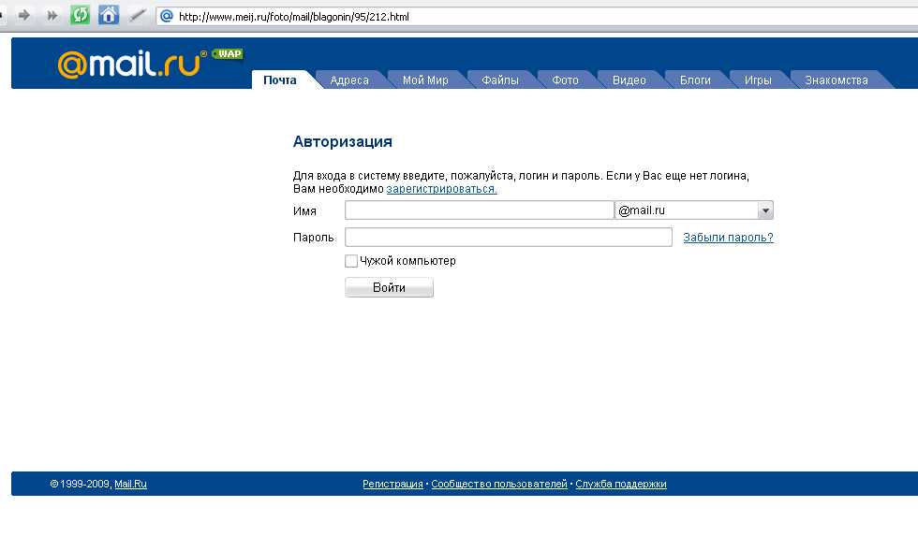Screen dimensions: 918x551
Task: Click the fast-forward double arrow icon
Action: coord(52,15)
